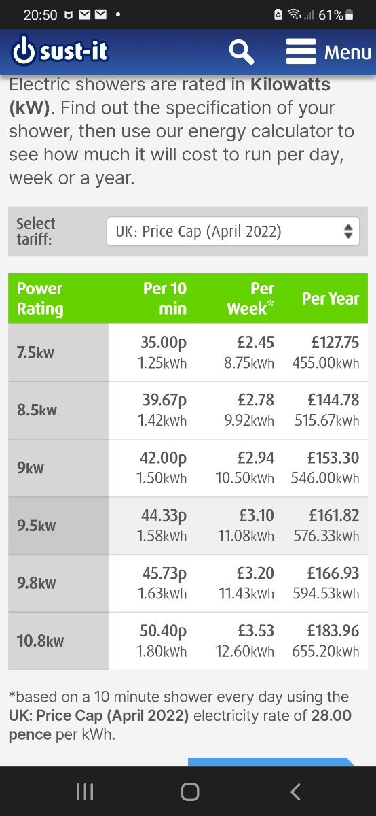Tap the blue button below footnote
Viewport: 376px width, 816px height.
[x=271, y=762]
